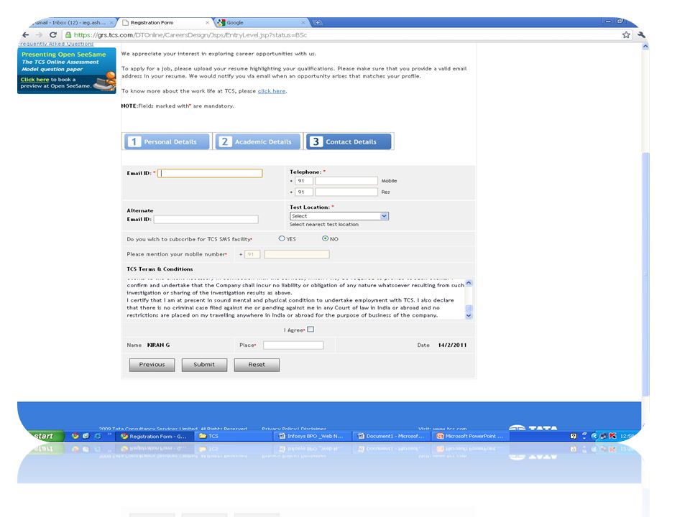Switch to Gmail Inbox tab
Viewport: 690px width, 517px height.
point(70,22)
